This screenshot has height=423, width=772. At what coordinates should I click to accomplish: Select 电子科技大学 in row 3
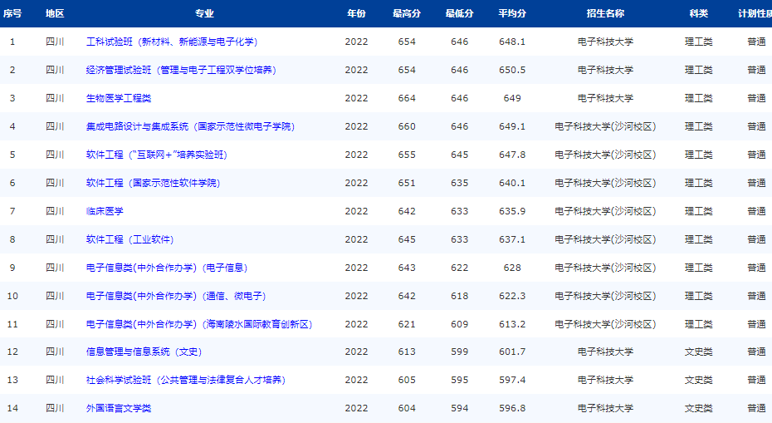tap(606, 98)
